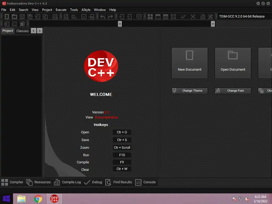Open the View menu
Screen dimensions: 272x204
pyautogui.click(x=35, y=10)
